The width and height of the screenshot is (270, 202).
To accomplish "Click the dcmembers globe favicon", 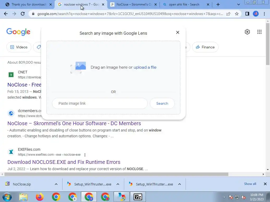I will (11, 113).
